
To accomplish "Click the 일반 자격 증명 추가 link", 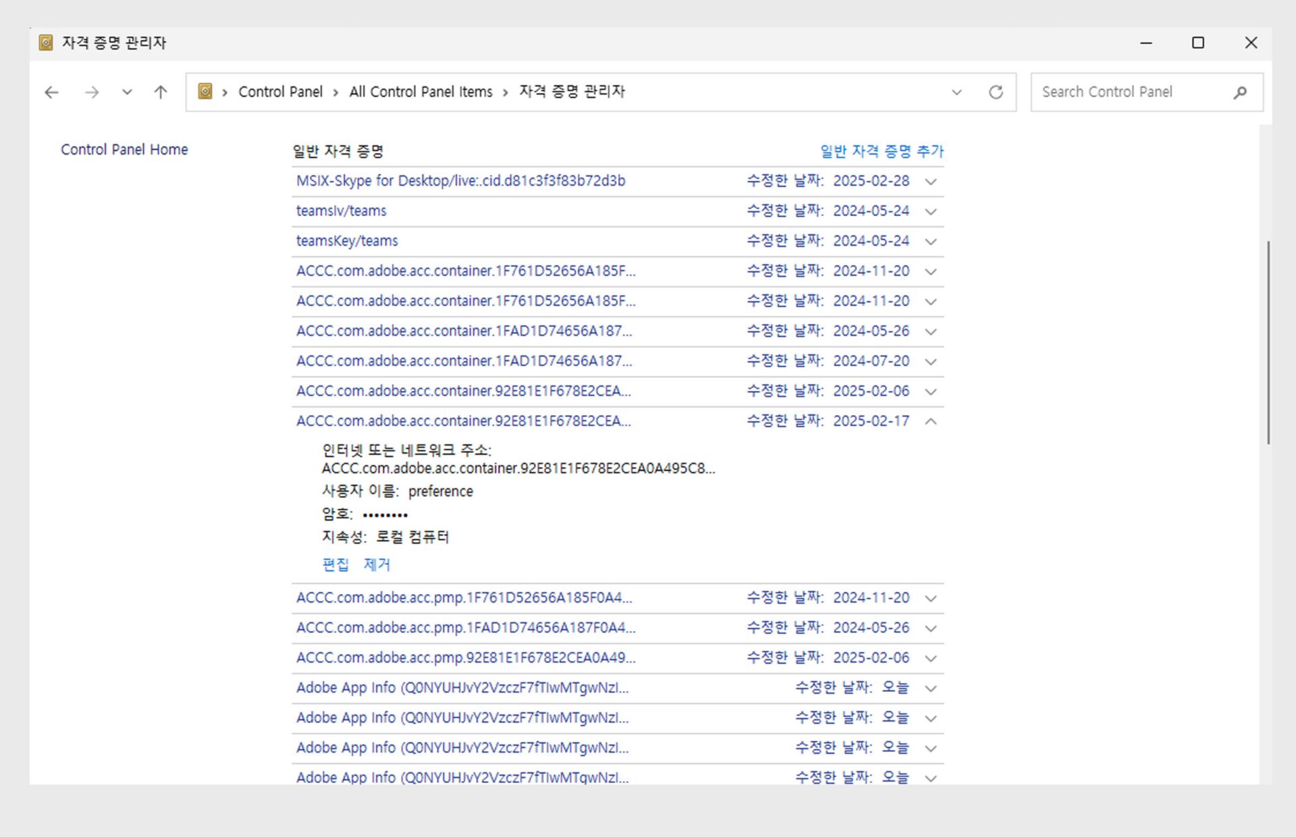I will 882,151.
